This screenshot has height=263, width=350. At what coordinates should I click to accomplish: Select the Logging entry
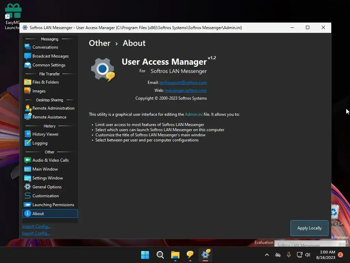(x=50, y=143)
